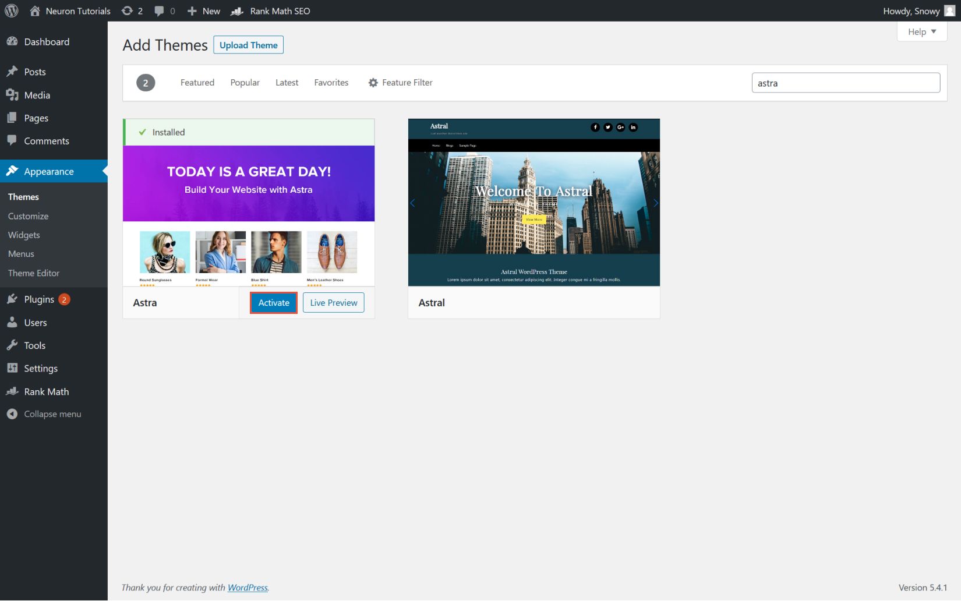Click the Plugins plug icon in sidebar
The image size is (961, 601).
[x=12, y=299]
